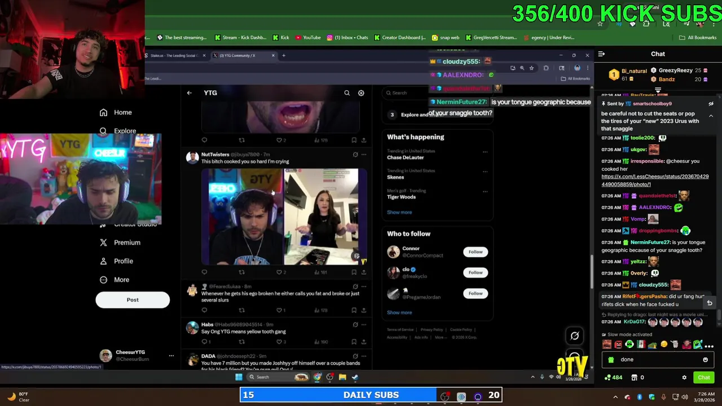This screenshot has width=722, height=406.
Task: Show hidden system tray icons
Action: (x=615, y=398)
